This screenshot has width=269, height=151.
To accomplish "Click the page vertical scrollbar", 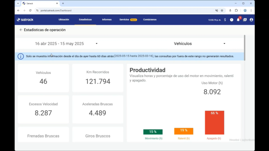I will click(245, 48).
